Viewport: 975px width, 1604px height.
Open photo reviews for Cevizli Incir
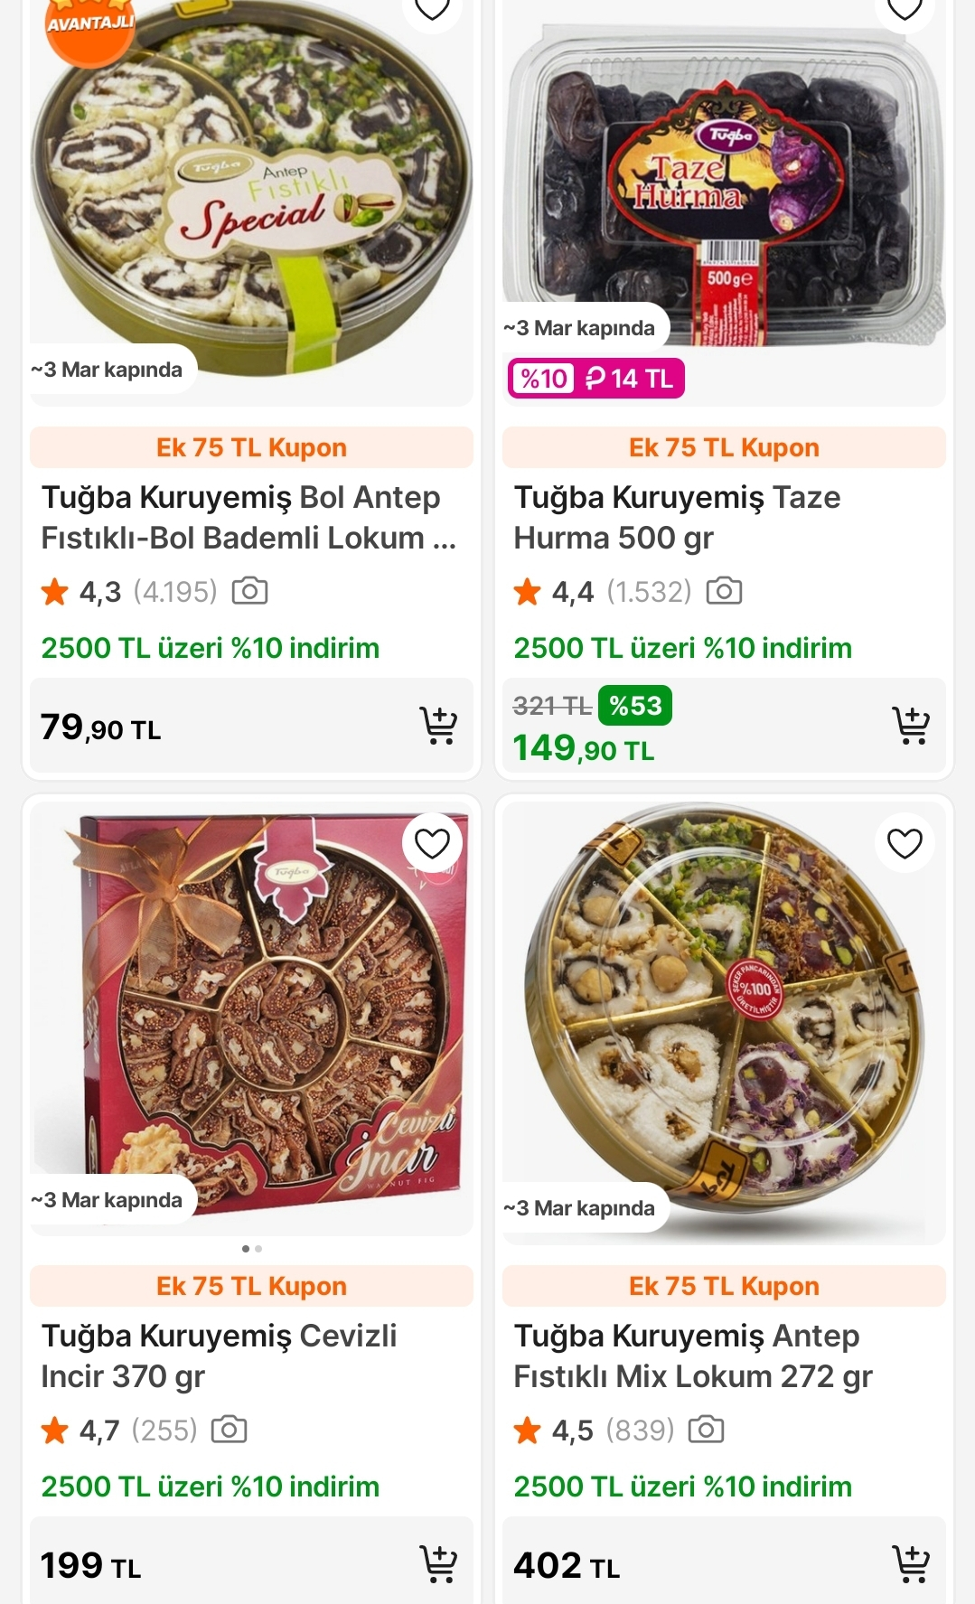tap(229, 1430)
